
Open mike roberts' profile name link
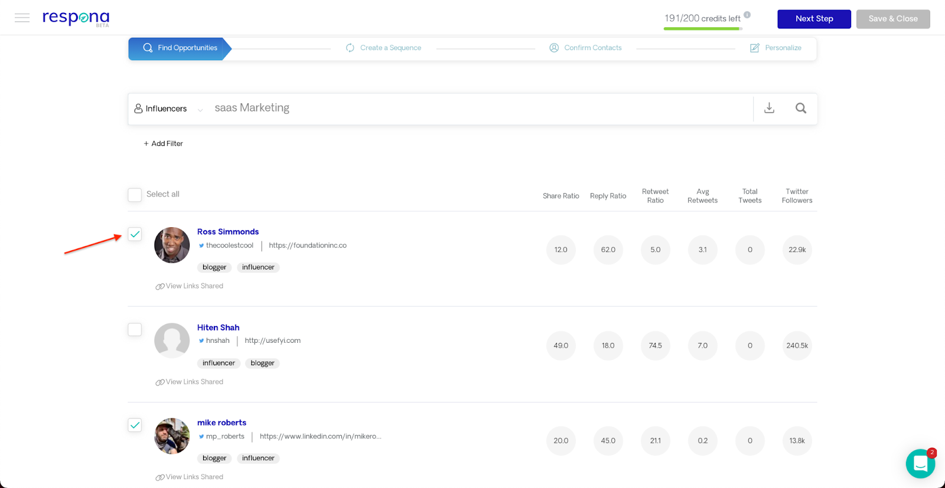click(x=221, y=423)
